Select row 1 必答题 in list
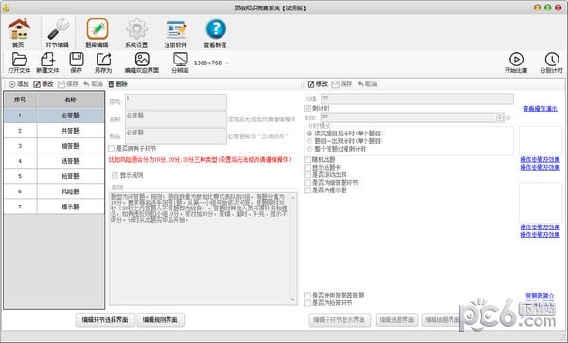 (54, 116)
